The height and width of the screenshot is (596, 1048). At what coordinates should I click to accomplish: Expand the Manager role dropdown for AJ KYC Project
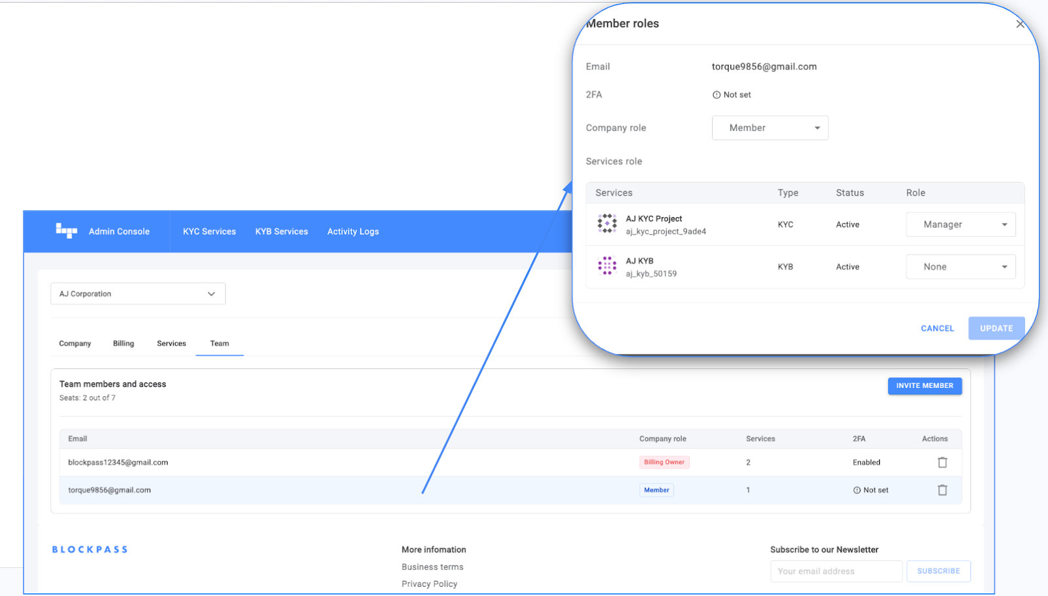tap(960, 224)
